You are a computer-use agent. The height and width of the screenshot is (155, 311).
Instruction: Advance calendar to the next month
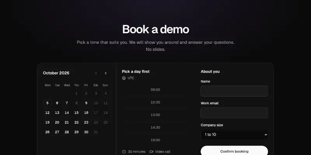tap(106, 73)
